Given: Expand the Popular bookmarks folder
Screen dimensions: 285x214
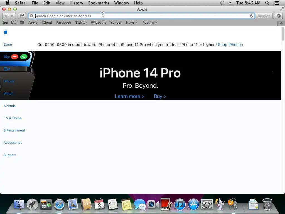Looking at the screenshot, I should 150,23.
